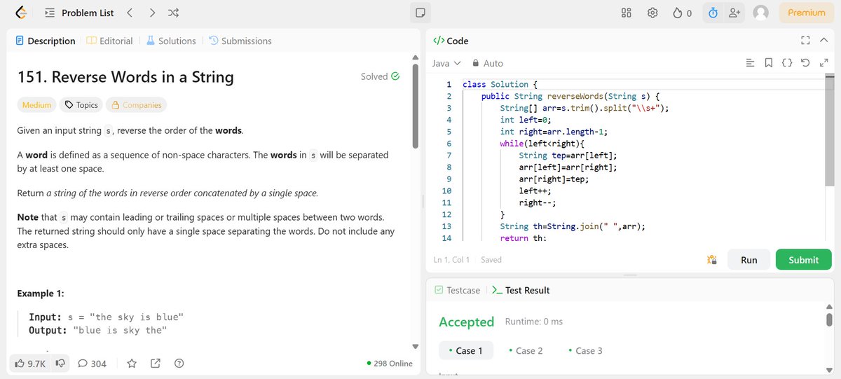Expand the editor with diagonal arrows icon

(x=823, y=63)
